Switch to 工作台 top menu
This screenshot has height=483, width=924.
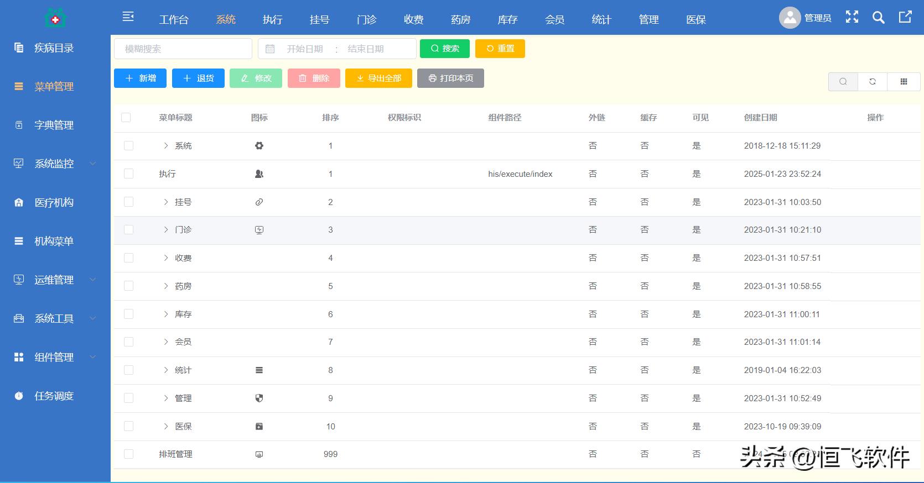click(174, 20)
